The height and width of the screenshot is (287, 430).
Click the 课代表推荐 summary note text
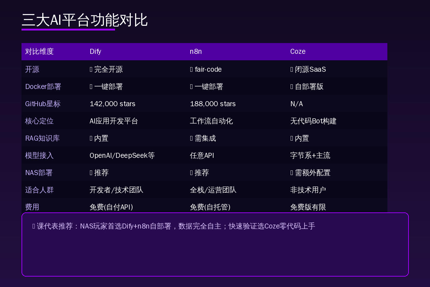tap(174, 226)
